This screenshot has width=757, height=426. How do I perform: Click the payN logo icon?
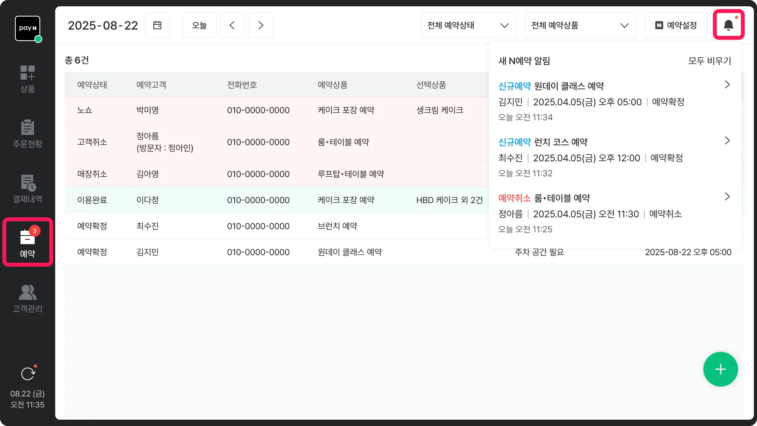pos(28,28)
